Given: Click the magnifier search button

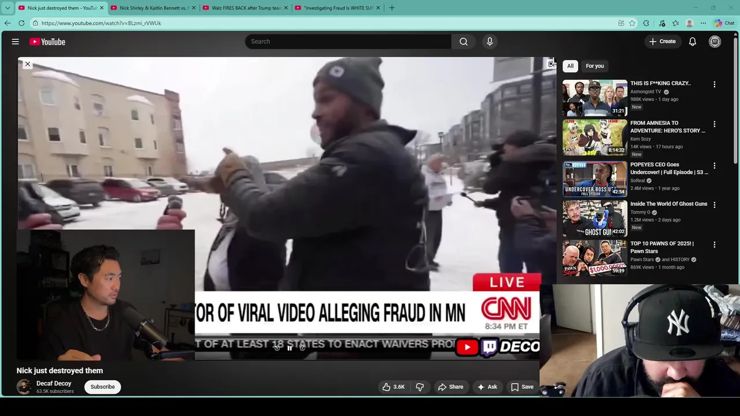Looking at the screenshot, I should [x=463, y=42].
